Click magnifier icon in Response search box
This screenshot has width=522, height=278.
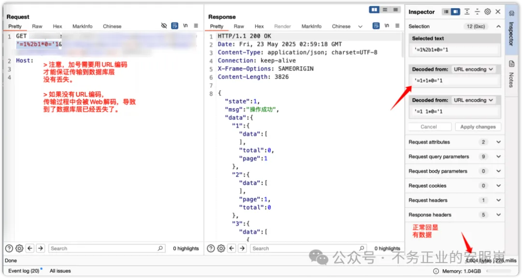[362, 249]
